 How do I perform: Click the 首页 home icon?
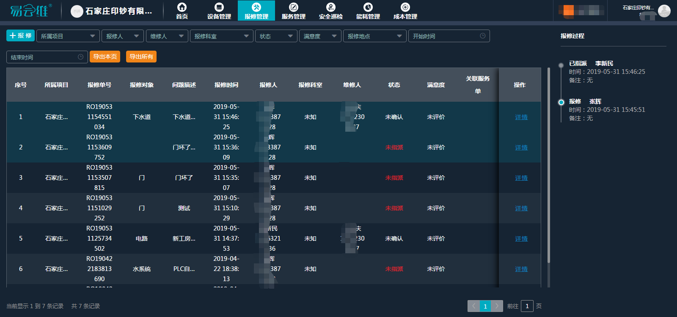[182, 7]
